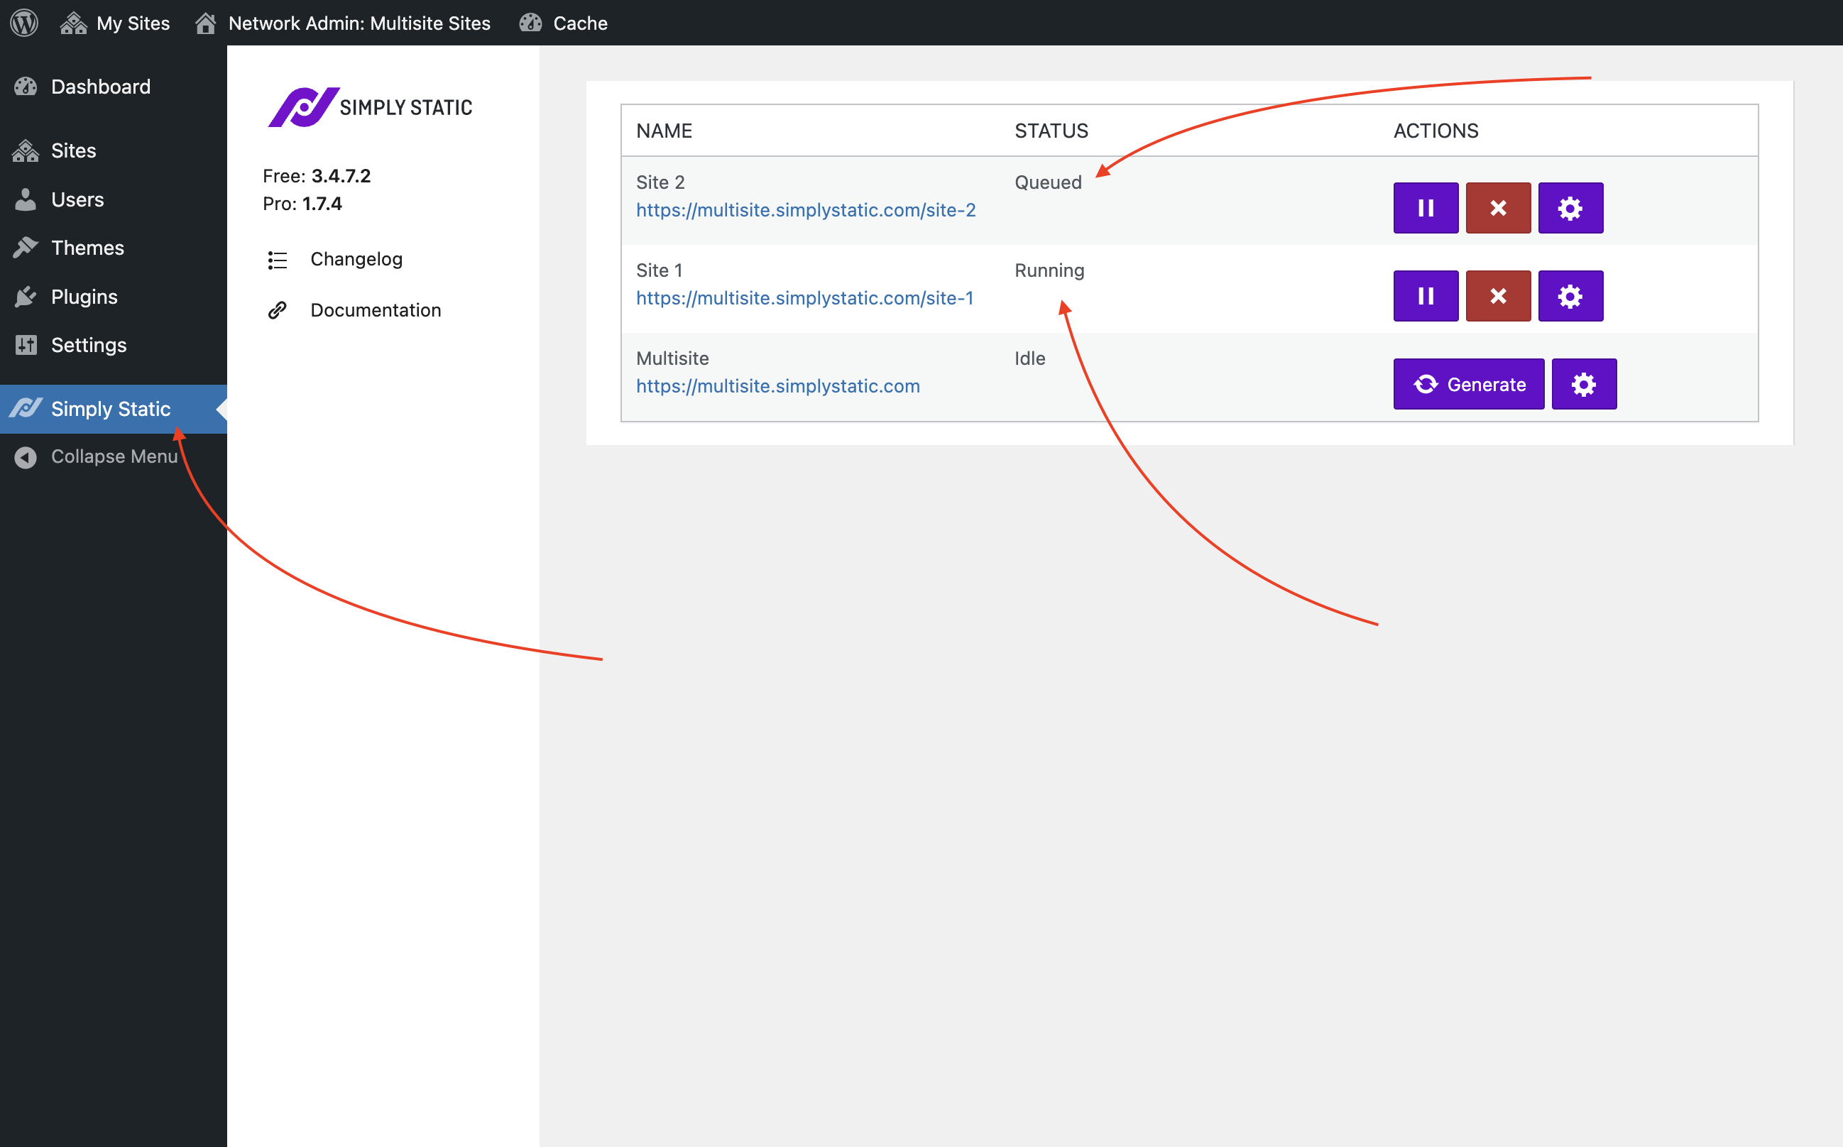This screenshot has width=1843, height=1147.
Task: Click Generate for Multisite
Action: coord(1468,384)
